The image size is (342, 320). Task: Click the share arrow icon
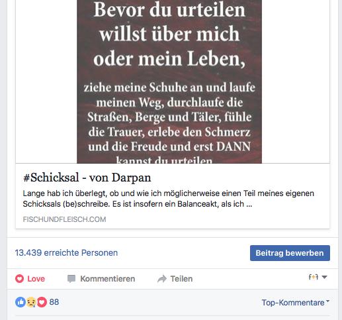pos(162,279)
